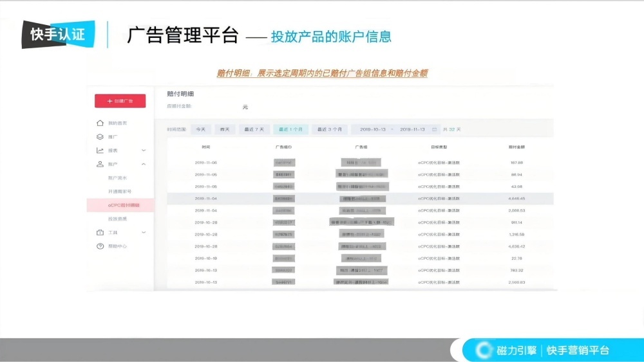This screenshot has height=362, width=644.
Task: Click the 广告组 column header
Action: click(x=361, y=147)
